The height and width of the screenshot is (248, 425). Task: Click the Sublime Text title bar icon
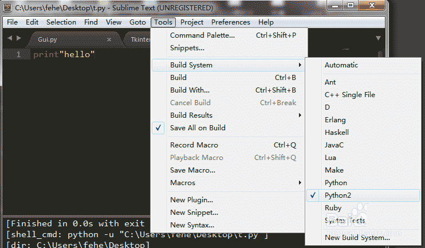pyautogui.click(x=7, y=7)
